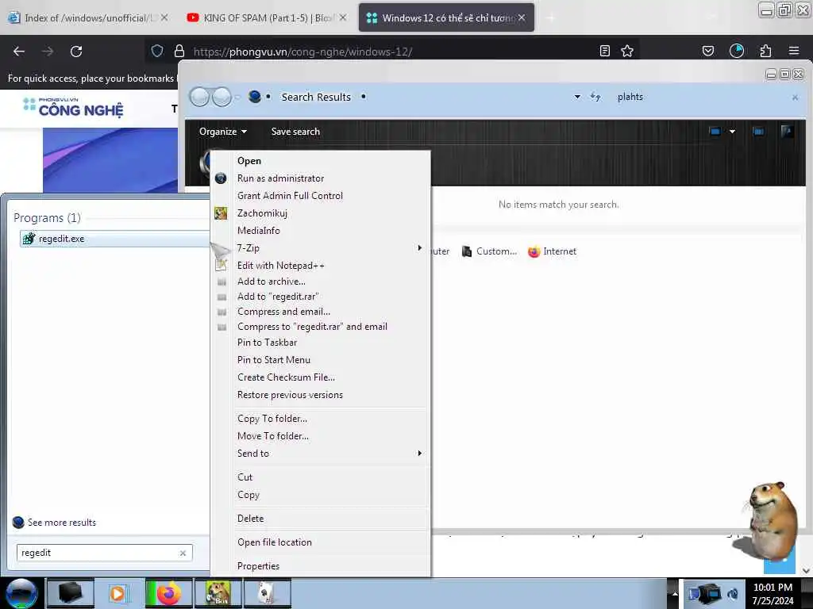Click the Start orb button
The height and width of the screenshot is (609, 813).
(21, 593)
